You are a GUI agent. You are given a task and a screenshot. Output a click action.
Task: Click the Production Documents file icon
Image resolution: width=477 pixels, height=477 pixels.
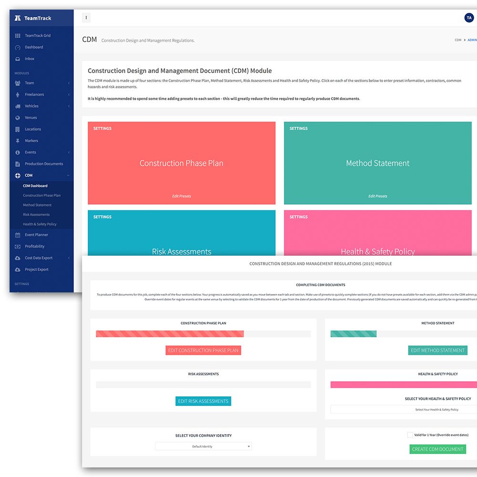[18, 164]
